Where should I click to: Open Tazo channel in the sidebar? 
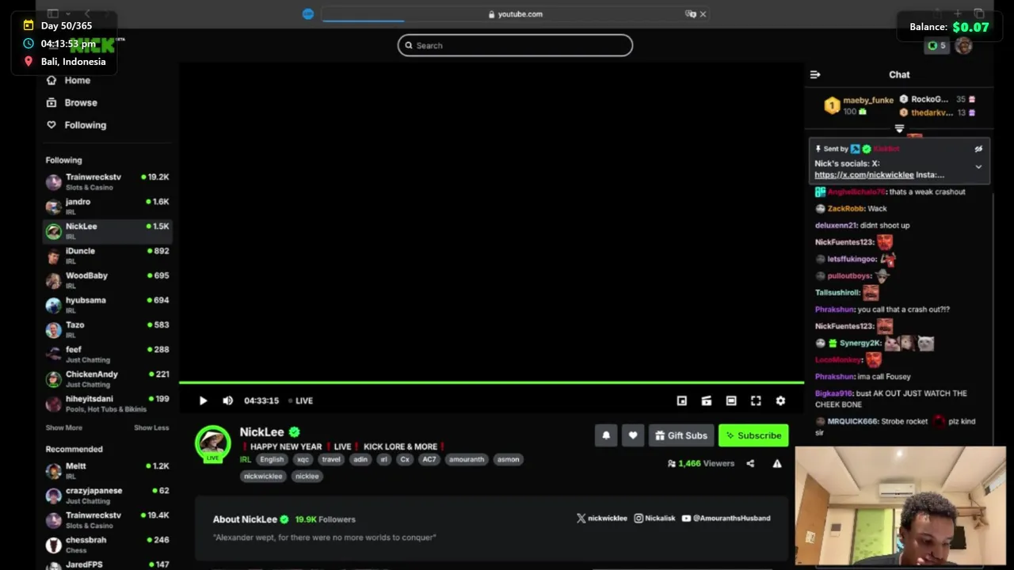coord(107,329)
